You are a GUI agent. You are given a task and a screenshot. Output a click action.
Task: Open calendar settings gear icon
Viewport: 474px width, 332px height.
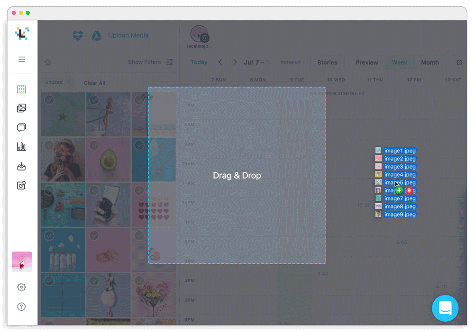(x=459, y=63)
